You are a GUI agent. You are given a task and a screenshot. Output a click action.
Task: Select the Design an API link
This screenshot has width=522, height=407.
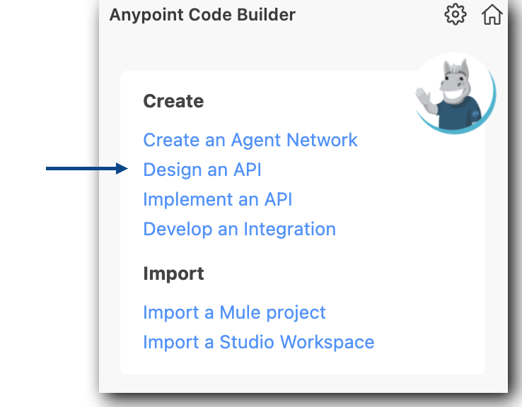point(202,170)
